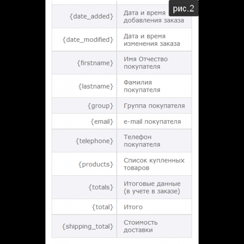Select the {email} placeholder cell
The height and width of the screenshot is (244, 244).
coord(102,122)
